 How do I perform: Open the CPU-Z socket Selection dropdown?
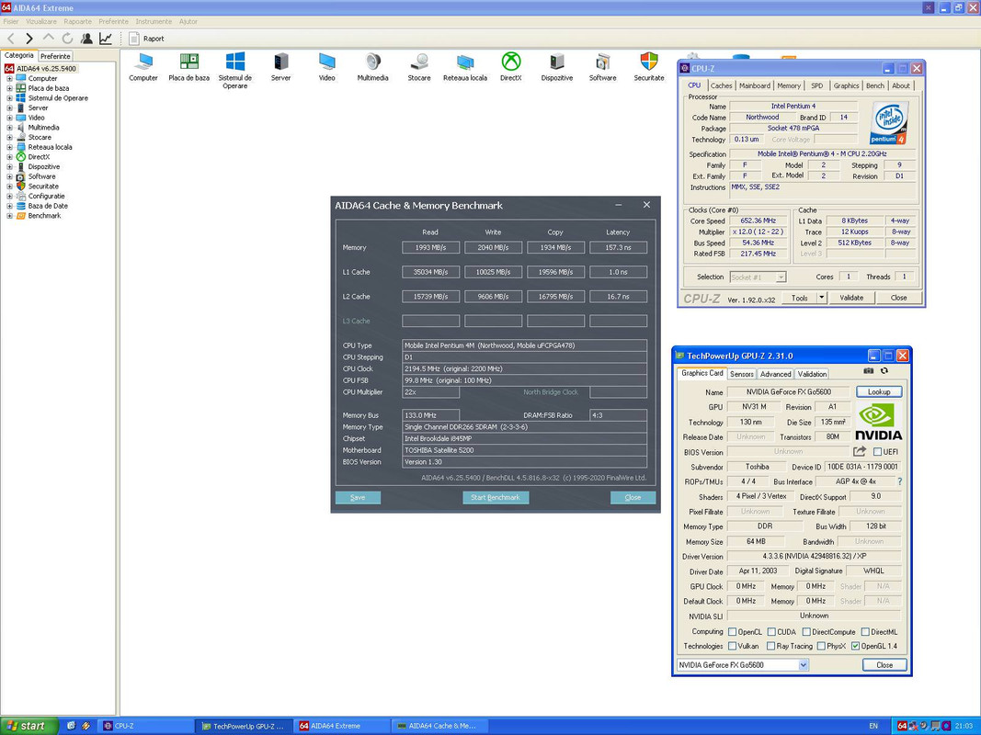(x=781, y=277)
